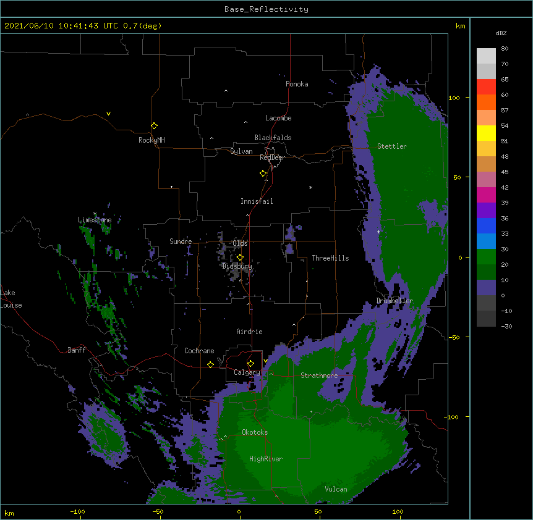Click the yellow diamond marker beside RockyMH
This screenshot has height=520, width=533.
pyautogui.click(x=155, y=126)
